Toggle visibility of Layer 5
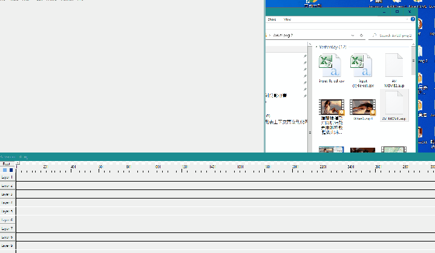The image size is (435, 253). [7, 211]
